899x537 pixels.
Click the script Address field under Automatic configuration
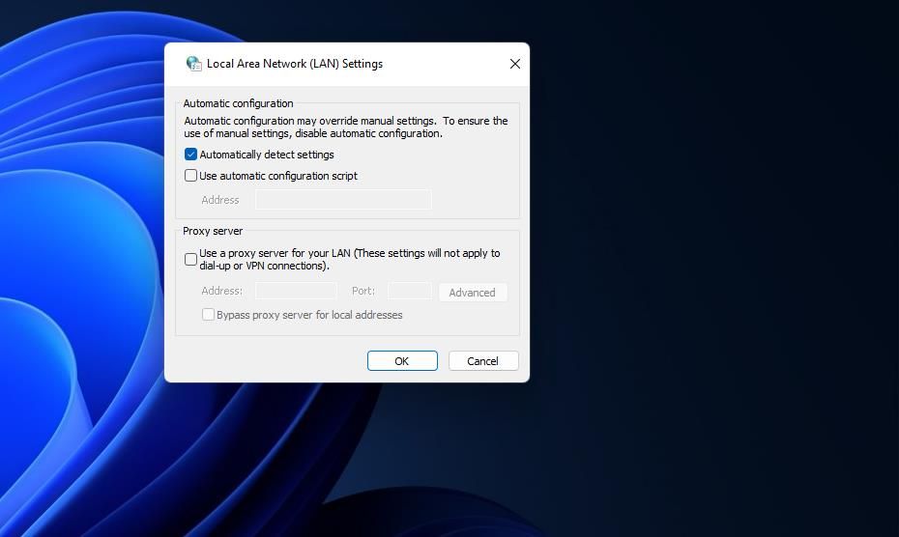[x=343, y=199]
